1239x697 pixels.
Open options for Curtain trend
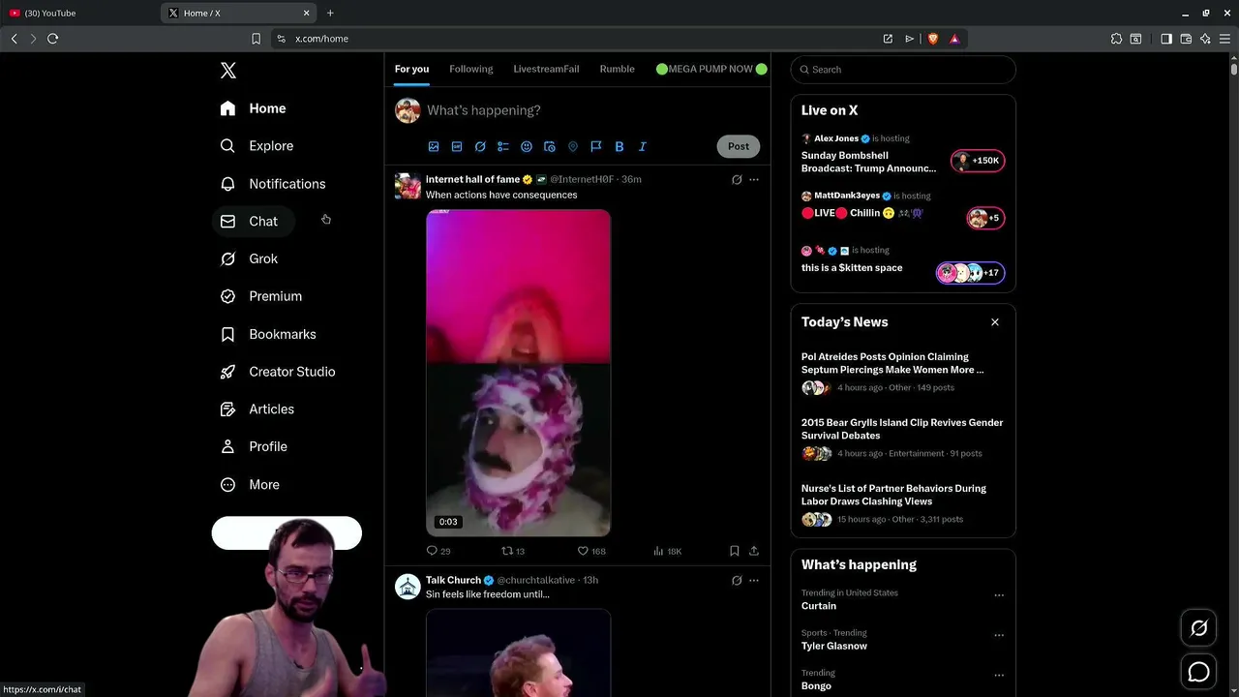click(x=999, y=595)
